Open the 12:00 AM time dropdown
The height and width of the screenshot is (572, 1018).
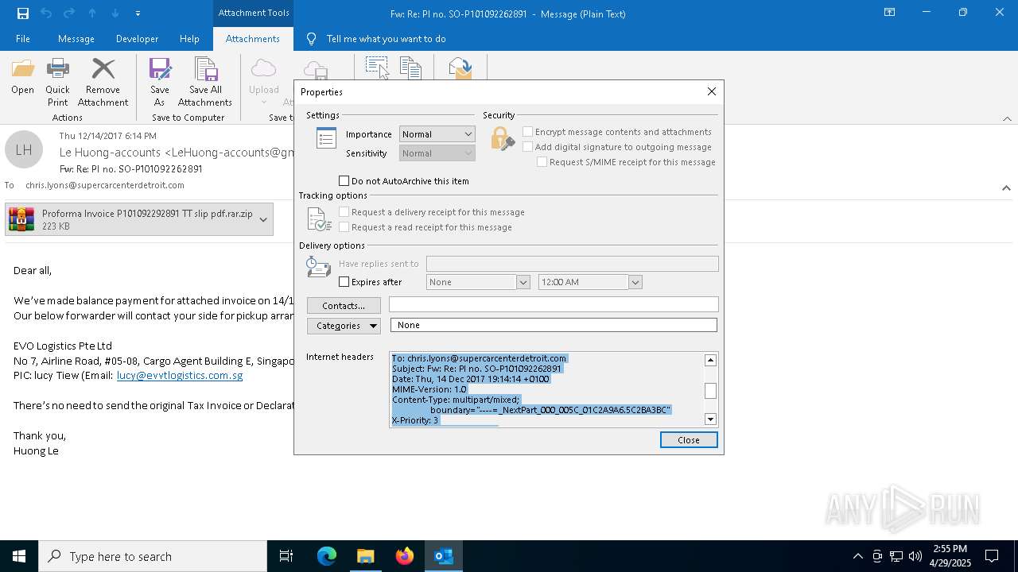(x=635, y=282)
